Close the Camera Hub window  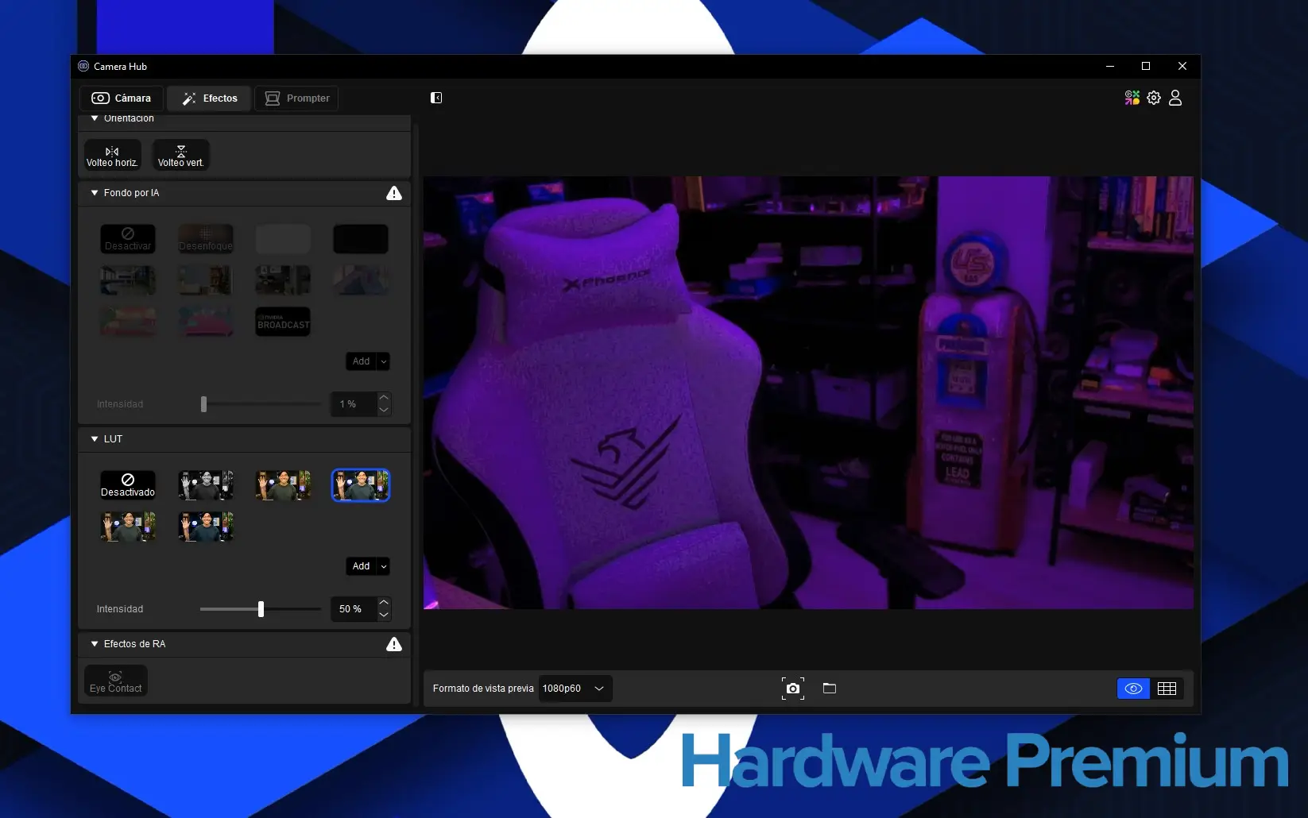pos(1182,66)
